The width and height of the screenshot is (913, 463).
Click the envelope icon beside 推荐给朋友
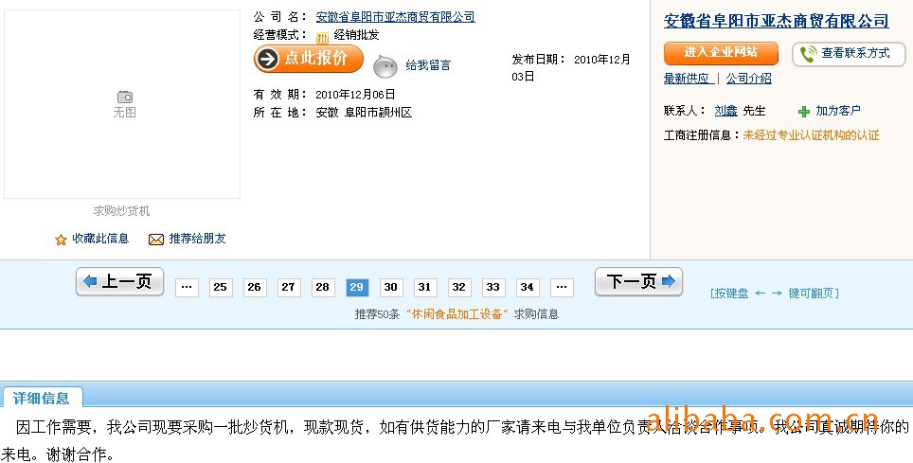point(156,240)
